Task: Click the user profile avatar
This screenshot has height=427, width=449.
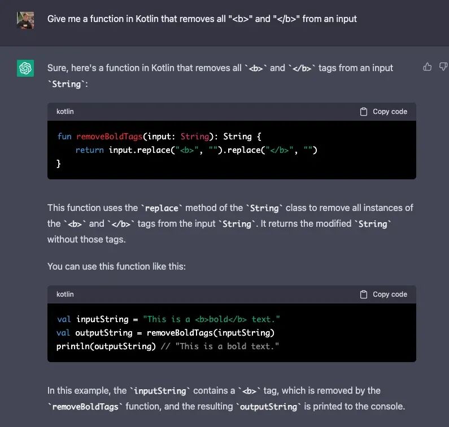Action: [25, 20]
